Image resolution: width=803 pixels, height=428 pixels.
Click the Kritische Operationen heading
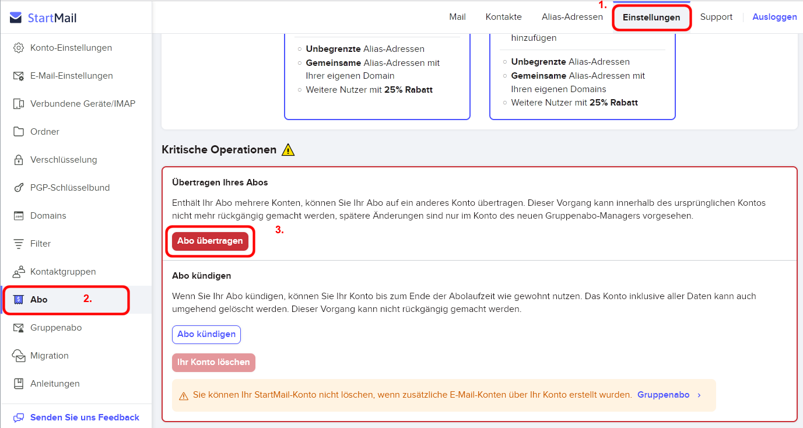coord(219,150)
